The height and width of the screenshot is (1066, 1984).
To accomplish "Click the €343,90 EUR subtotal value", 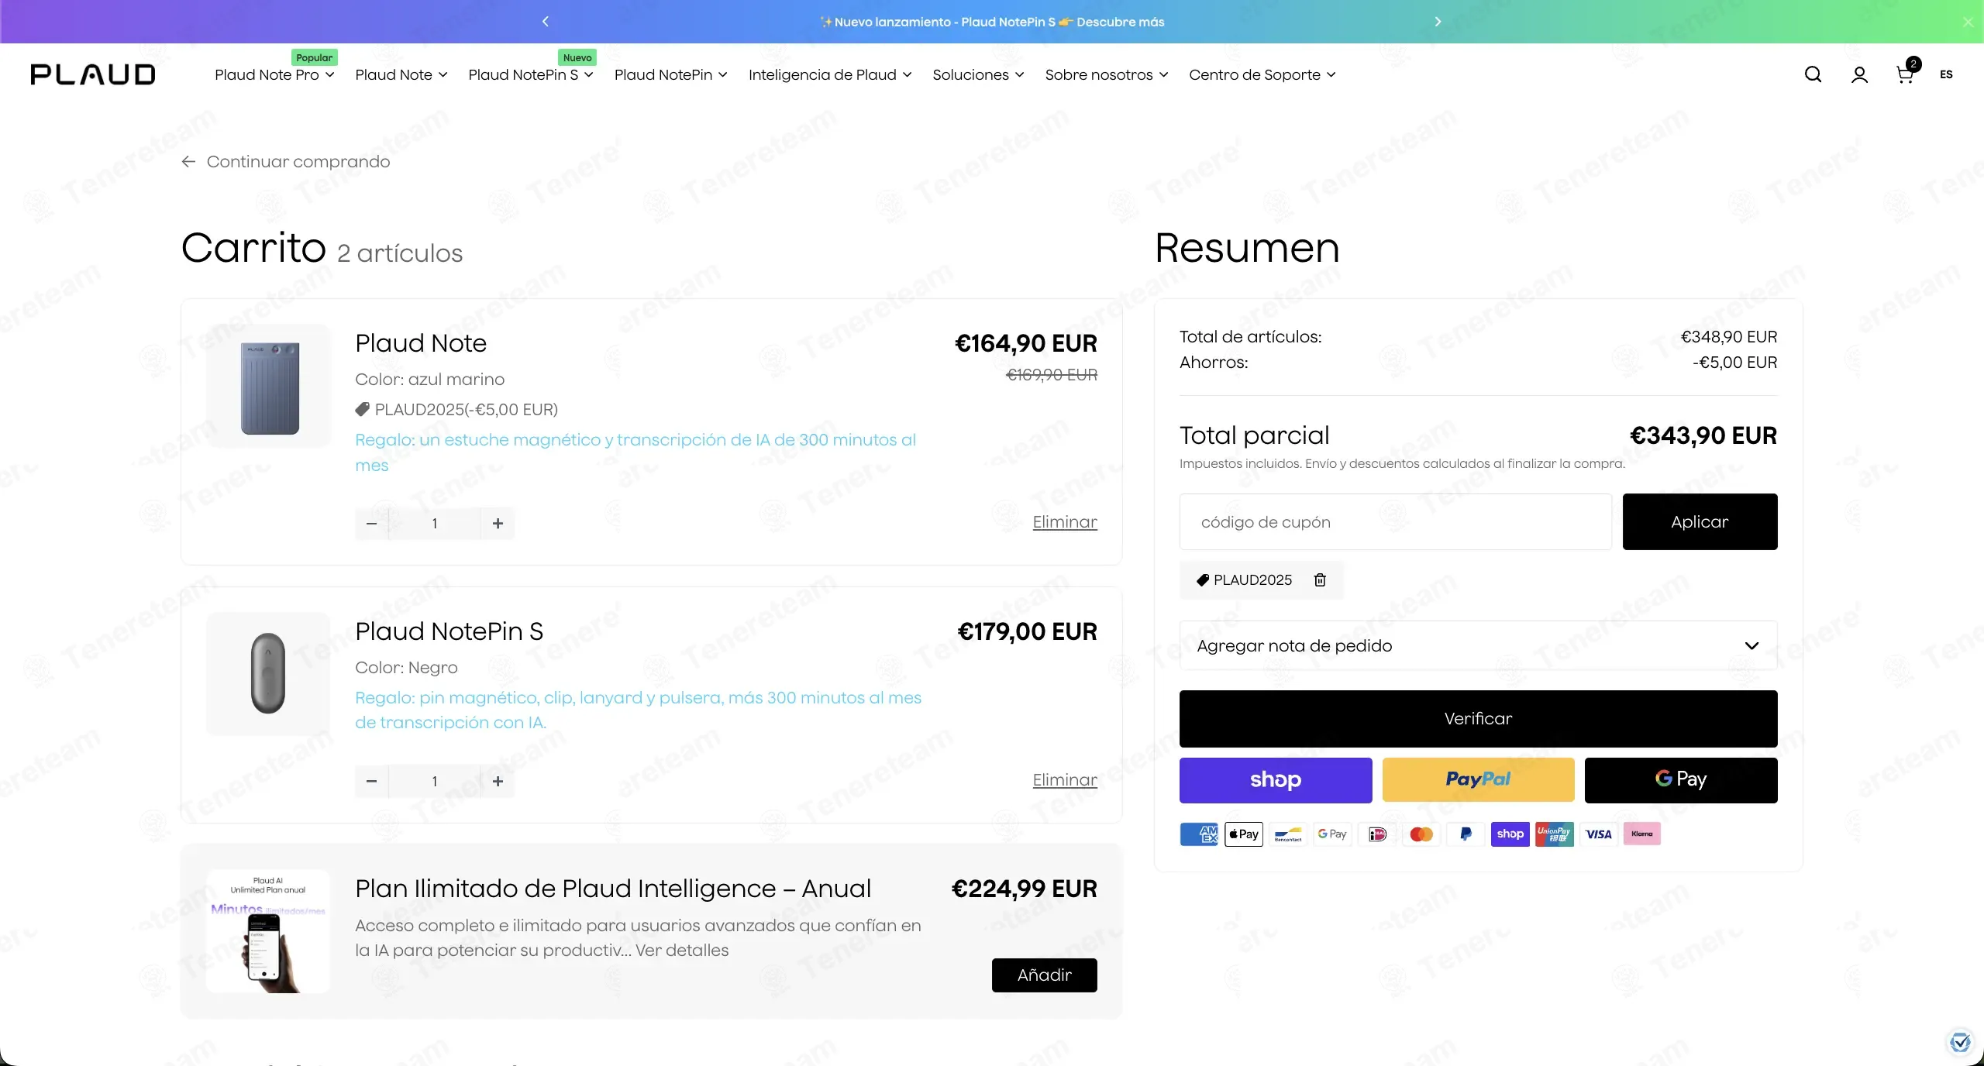I will pyautogui.click(x=1703, y=435).
